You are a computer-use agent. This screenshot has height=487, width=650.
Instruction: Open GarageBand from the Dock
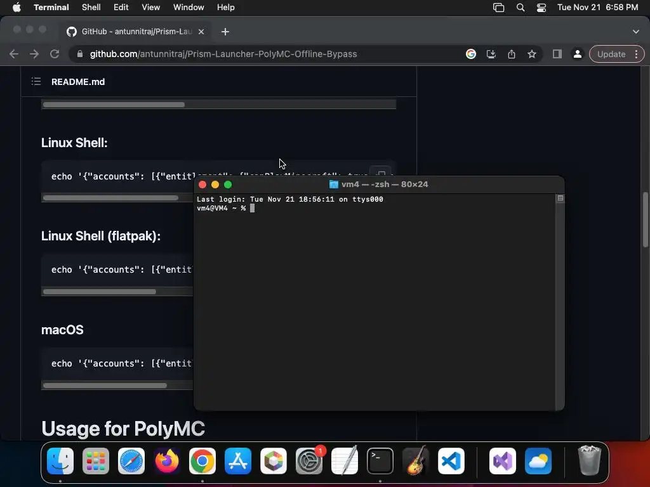click(x=416, y=461)
